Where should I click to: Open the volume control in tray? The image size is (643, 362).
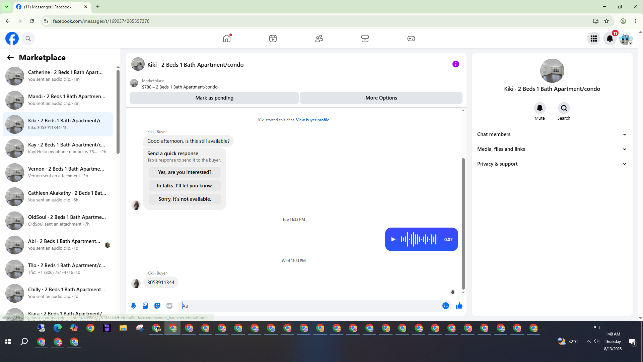(596, 342)
